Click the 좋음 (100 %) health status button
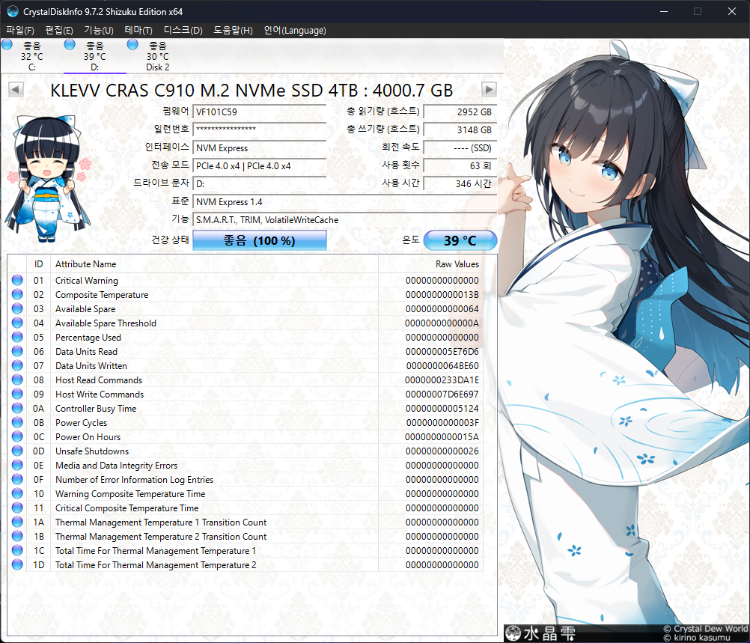This screenshot has width=750, height=643. 260,241
